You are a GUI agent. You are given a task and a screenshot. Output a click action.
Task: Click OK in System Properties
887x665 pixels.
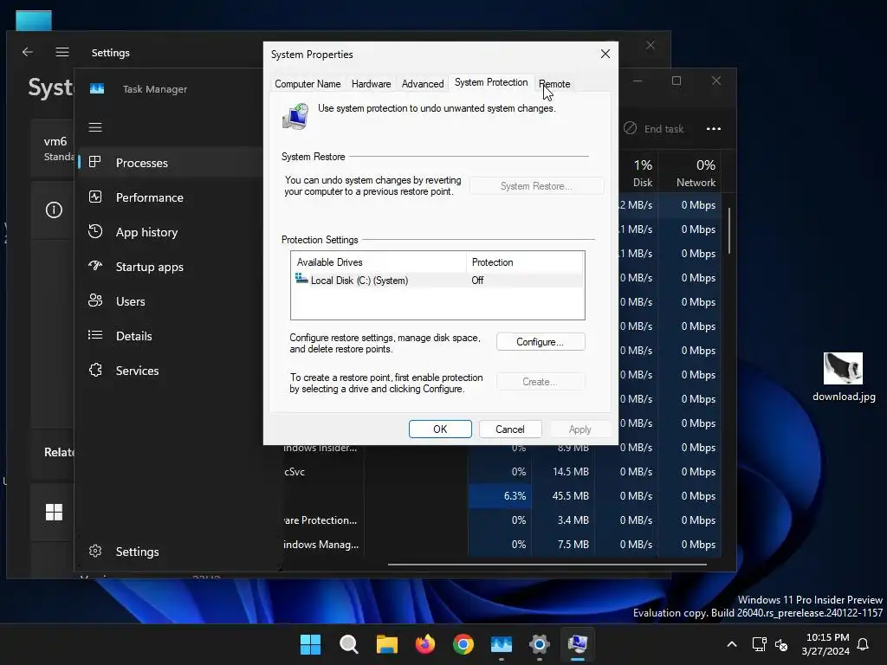click(x=440, y=429)
